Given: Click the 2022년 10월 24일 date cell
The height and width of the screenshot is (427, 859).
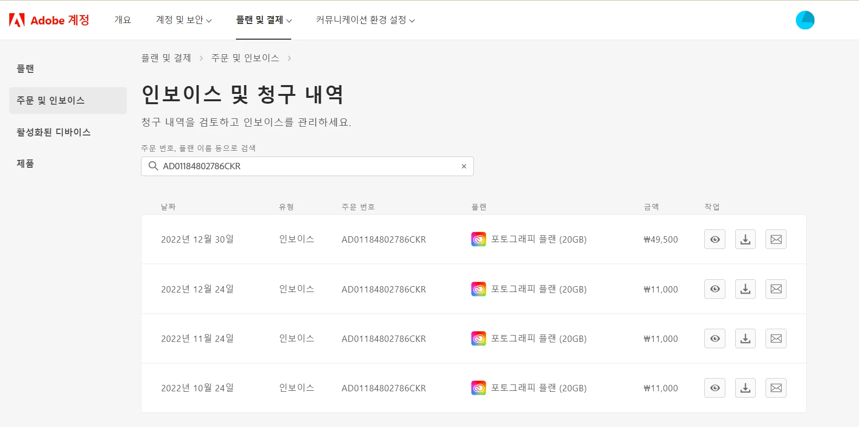Looking at the screenshot, I should point(197,388).
